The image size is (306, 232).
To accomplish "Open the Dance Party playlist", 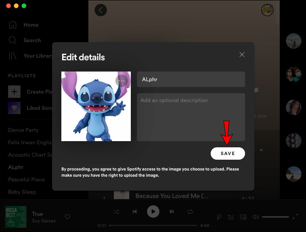I will 23,130.
